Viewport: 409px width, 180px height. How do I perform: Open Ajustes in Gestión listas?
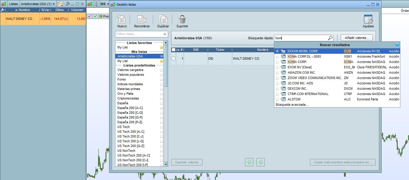368,19
